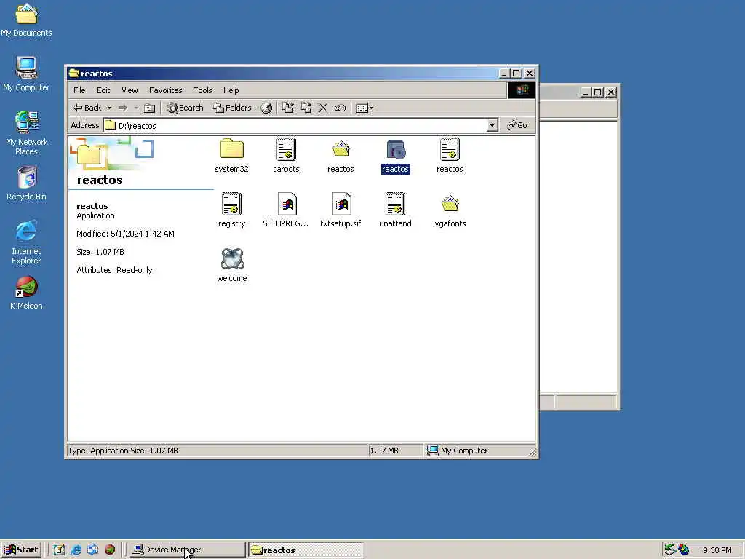745x559 pixels.
Task: Select the caroots file
Action: (x=286, y=156)
